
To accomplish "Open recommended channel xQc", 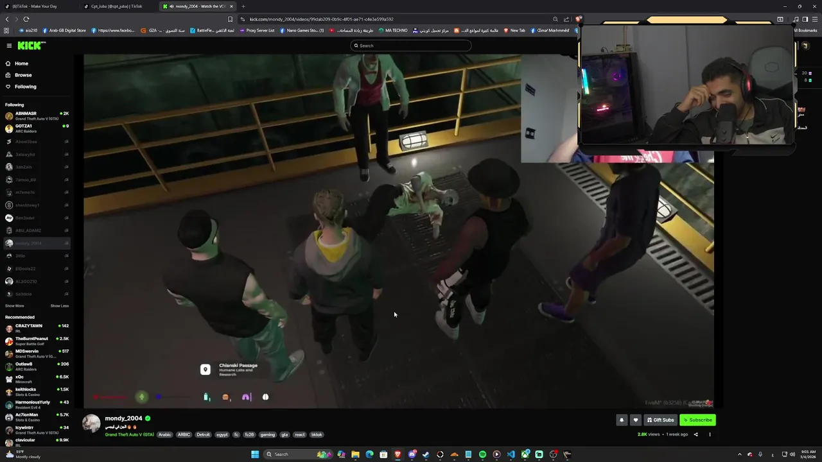I will (x=37, y=379).
